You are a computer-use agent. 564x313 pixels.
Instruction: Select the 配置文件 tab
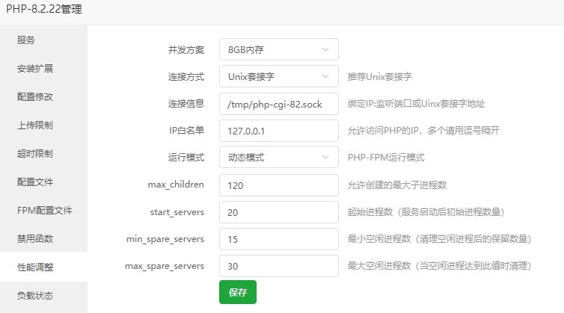43,182
